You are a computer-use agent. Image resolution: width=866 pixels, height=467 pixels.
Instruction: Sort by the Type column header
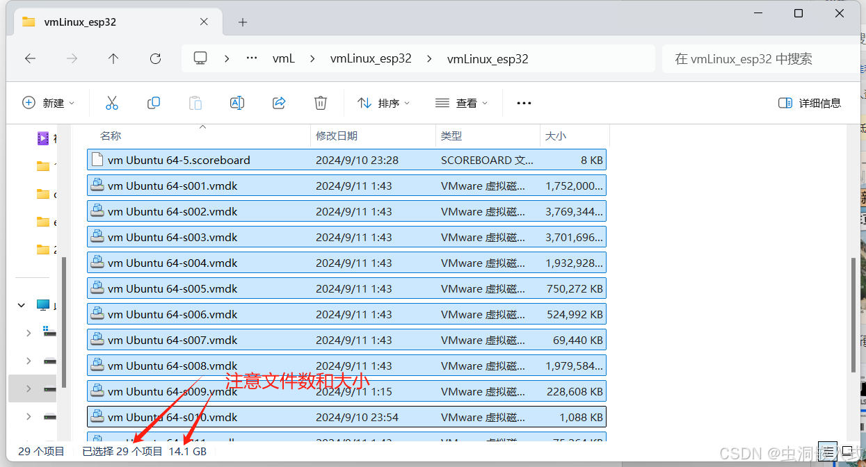pos(488,136)
